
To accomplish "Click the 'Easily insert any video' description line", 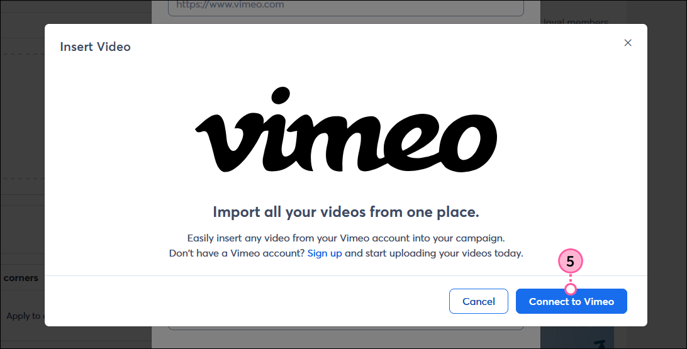I will [x=345, y=238].
